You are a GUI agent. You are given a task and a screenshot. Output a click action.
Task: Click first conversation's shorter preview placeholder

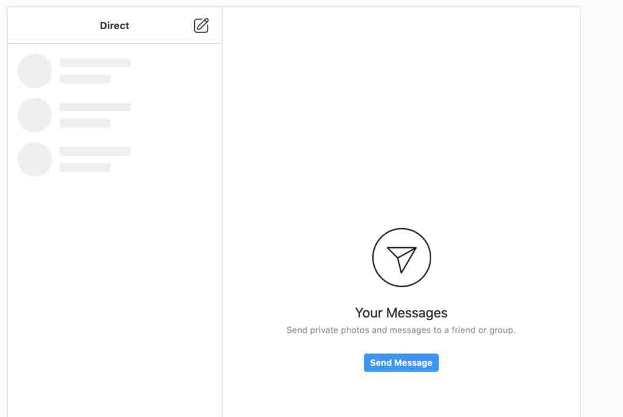pos(85,79)
